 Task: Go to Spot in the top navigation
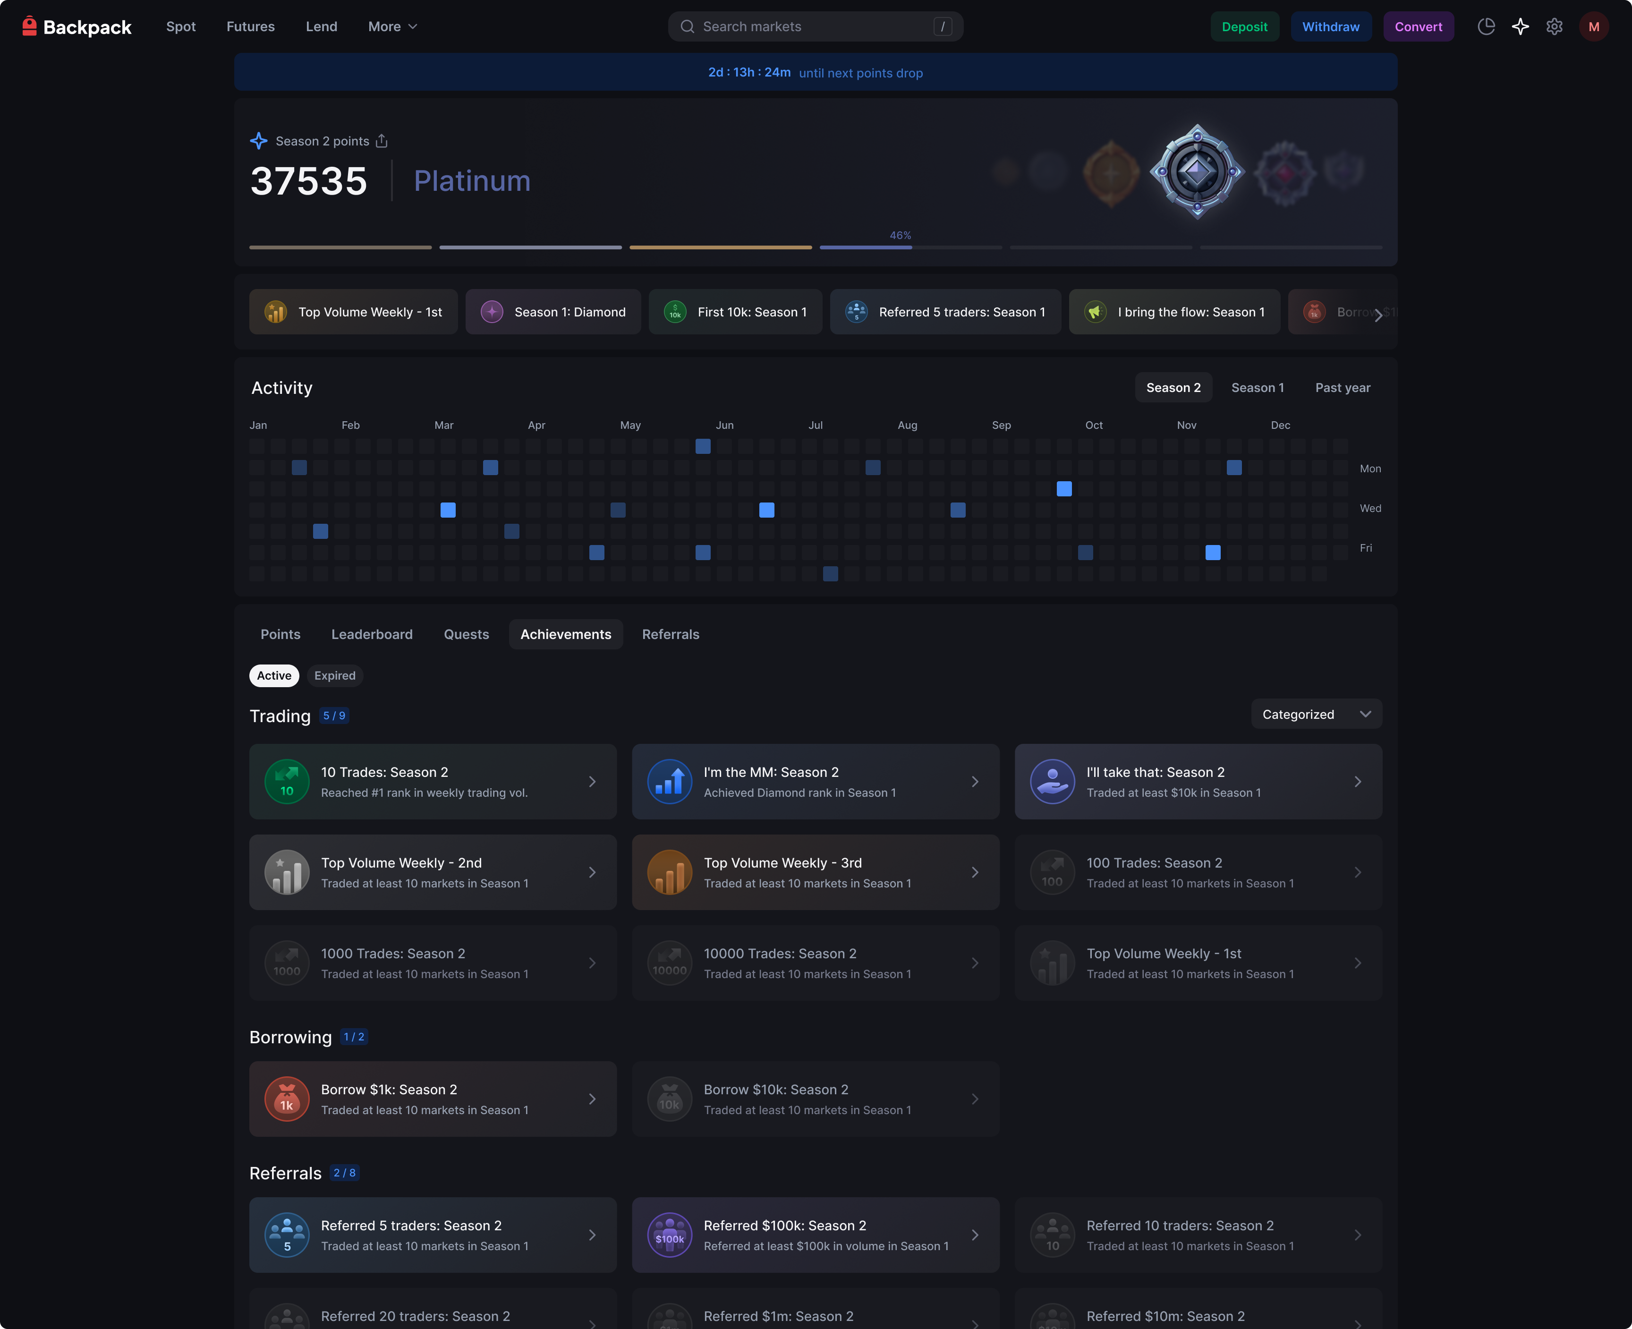(x=181, y=27)
